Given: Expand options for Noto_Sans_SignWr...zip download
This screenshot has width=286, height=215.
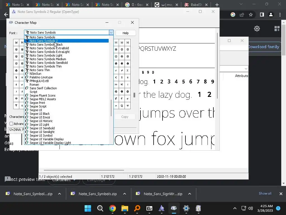Looking at the screenshot, I should coord(190,194).
